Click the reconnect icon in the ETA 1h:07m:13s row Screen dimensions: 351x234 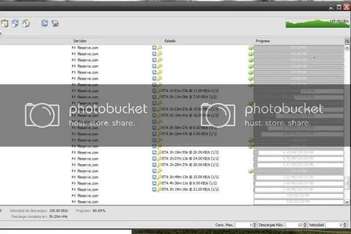click(x=154, y=159)
